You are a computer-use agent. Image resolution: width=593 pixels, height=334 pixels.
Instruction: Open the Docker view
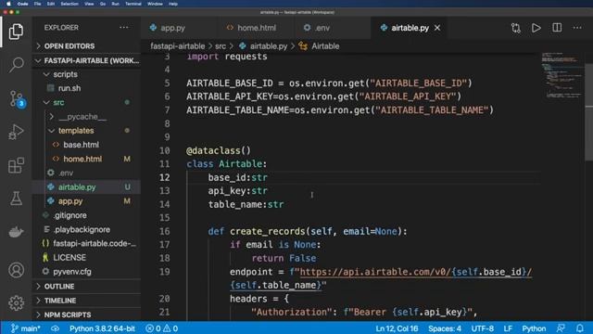[16, 231]
